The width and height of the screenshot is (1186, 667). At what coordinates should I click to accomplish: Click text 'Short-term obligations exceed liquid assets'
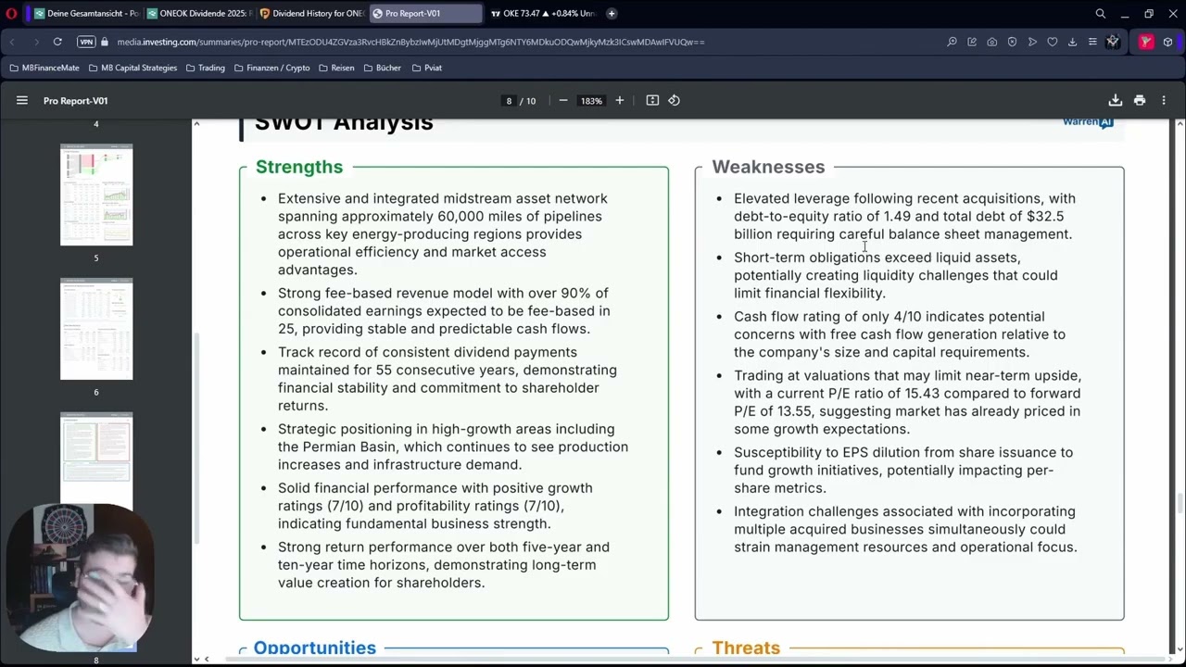pyautogui.click(x=877, y=258)
